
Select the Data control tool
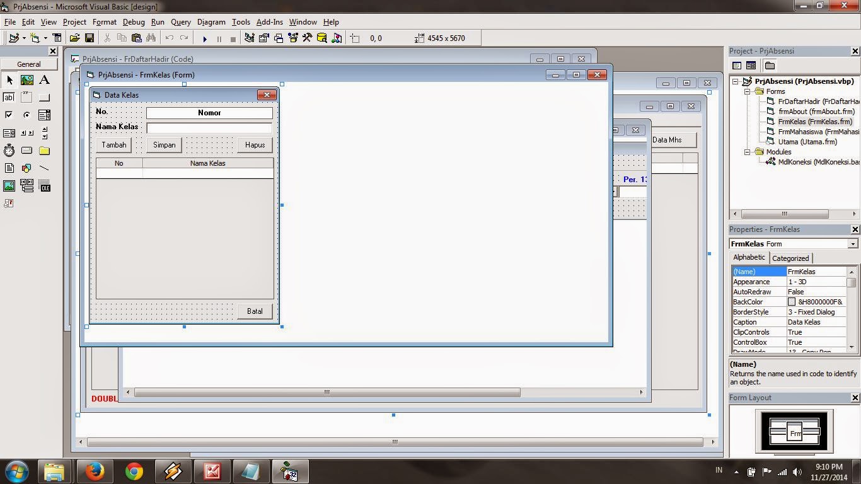[x=26, y=186]
